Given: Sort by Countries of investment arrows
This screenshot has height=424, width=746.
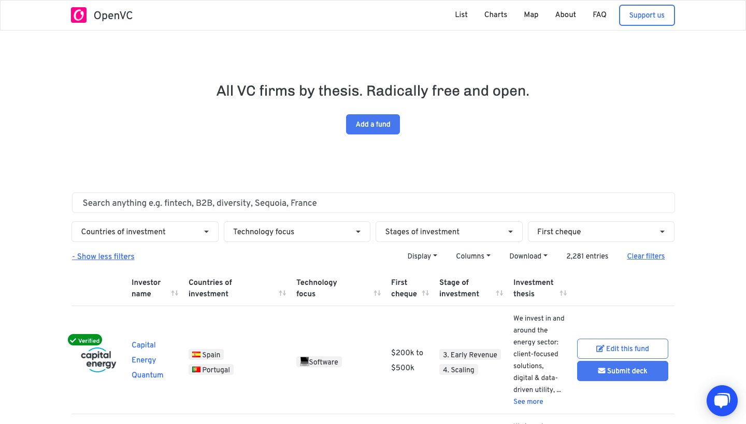Looking at the screenshot, I should point(282,293).
